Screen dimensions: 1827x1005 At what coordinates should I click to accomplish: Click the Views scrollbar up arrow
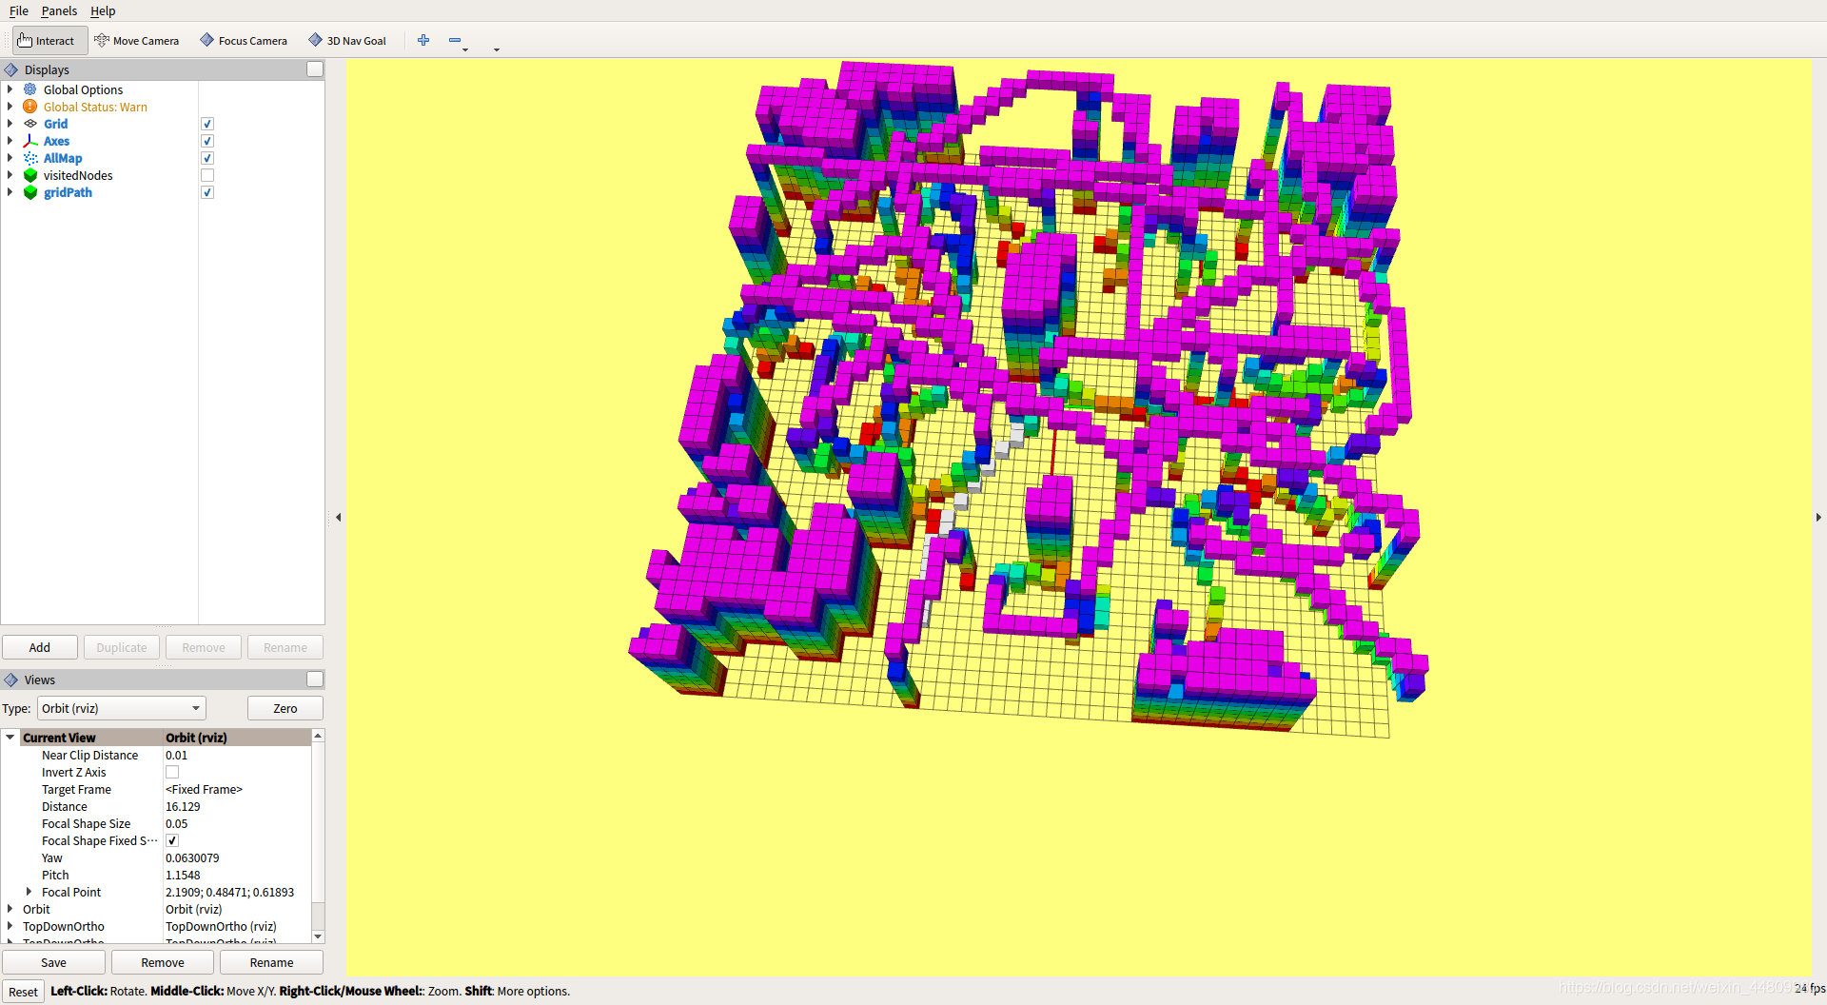pos(318,736)
